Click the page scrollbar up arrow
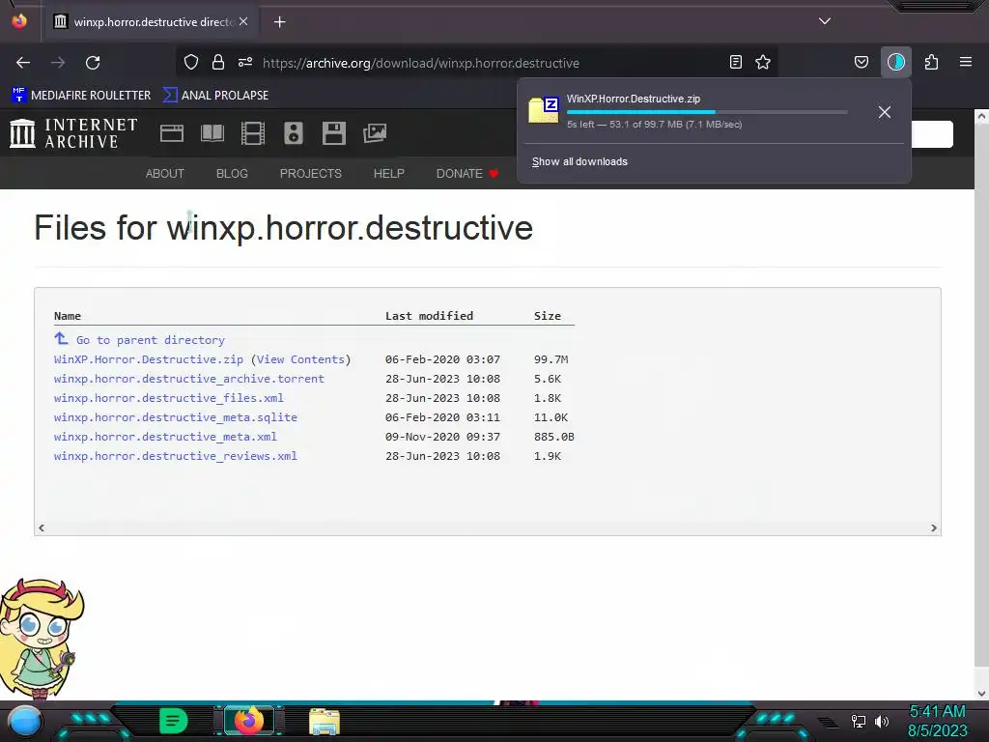The width and height of the screenshot is (989, 742). (x=981, y=116)
